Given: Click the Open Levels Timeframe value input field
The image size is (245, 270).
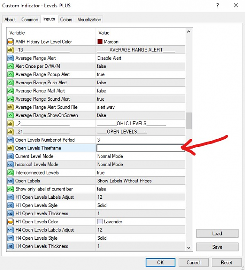Looking at the screenshot, I should click(140, 148).
